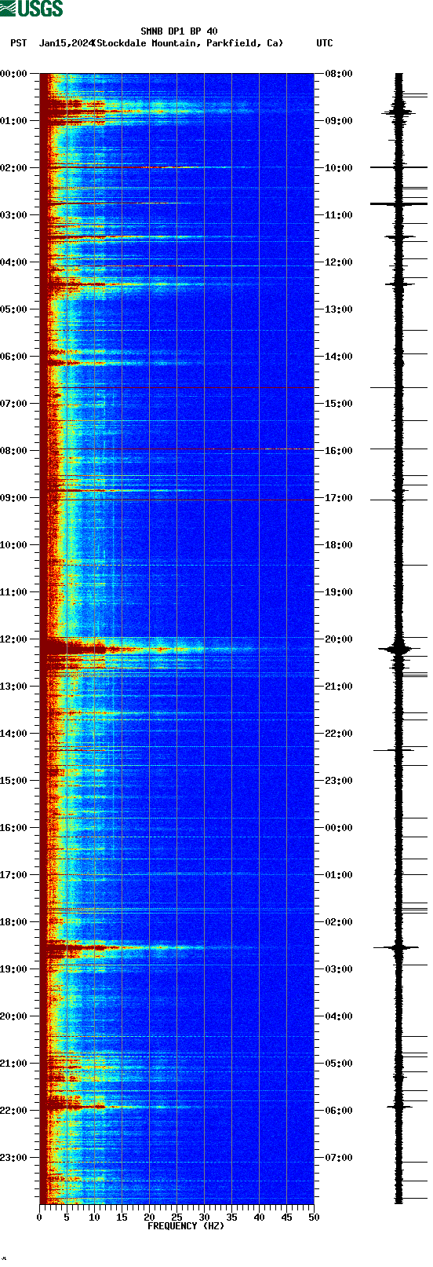Click UTC time label 17:00
This screenshot has height=1267, width=433.
[339, 498]
